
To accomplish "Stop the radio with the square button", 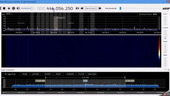I will (x=4, y=8).
